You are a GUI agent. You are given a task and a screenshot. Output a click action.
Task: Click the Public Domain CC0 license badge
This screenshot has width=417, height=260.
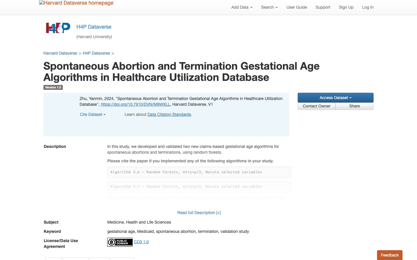point(120,242)
